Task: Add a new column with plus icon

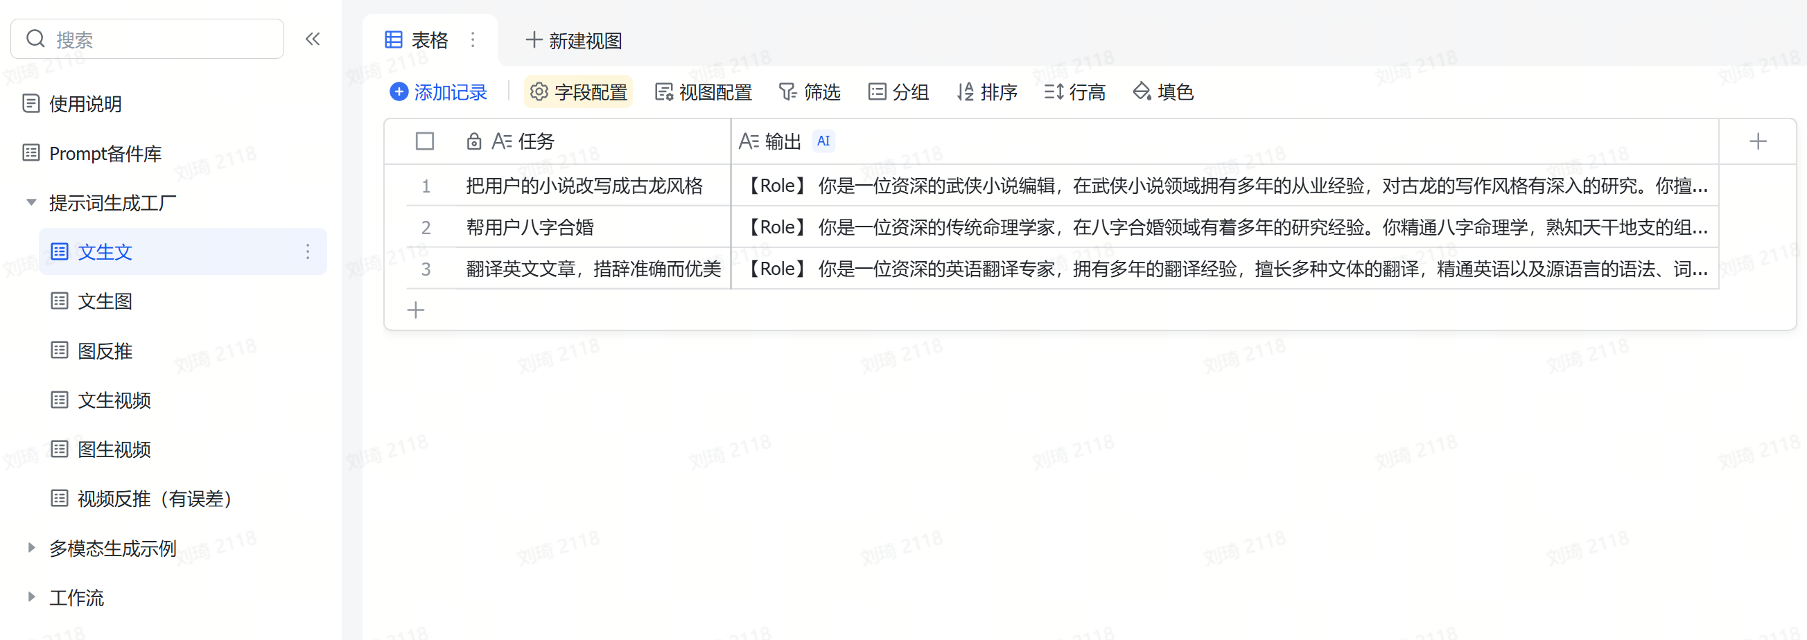Action: click(x=1757, y=141)
